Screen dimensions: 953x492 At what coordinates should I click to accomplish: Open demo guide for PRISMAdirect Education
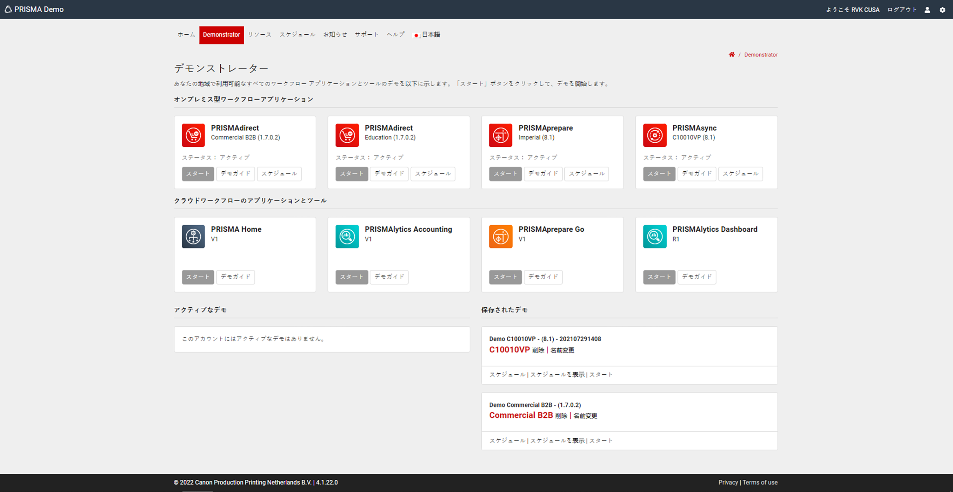point(389,173)
